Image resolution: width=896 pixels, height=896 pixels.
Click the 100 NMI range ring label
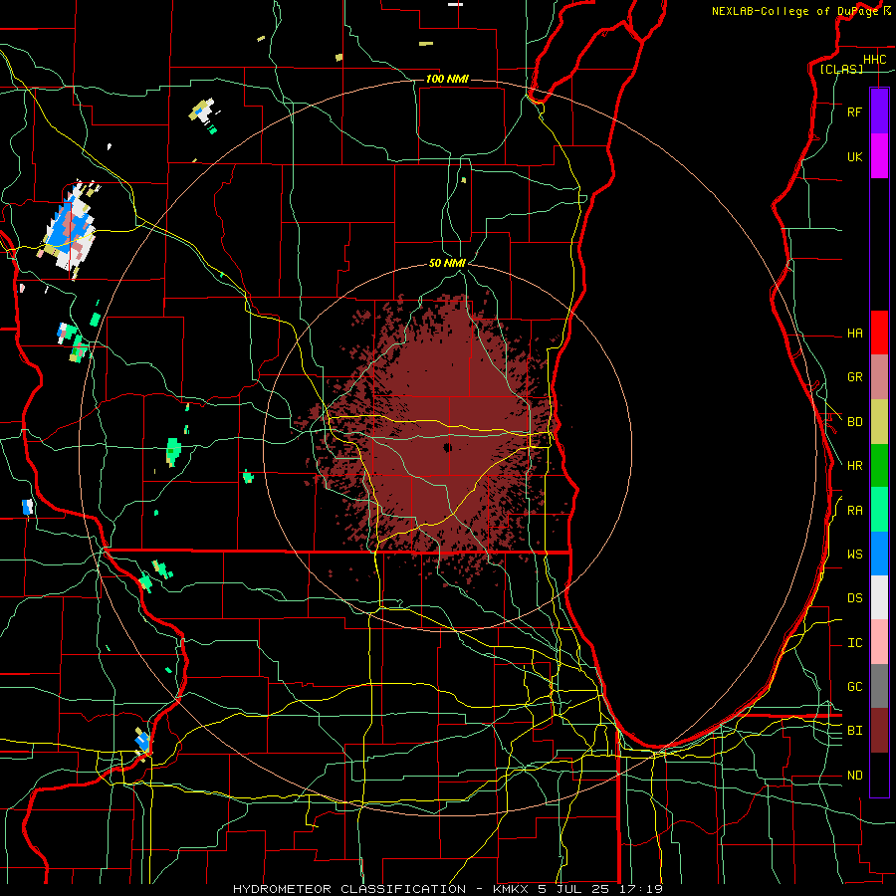coord(447,79)
